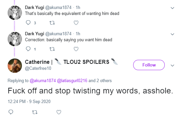Open the @Caterfree10 handle
Screen dimensions: 184x121
38,68
